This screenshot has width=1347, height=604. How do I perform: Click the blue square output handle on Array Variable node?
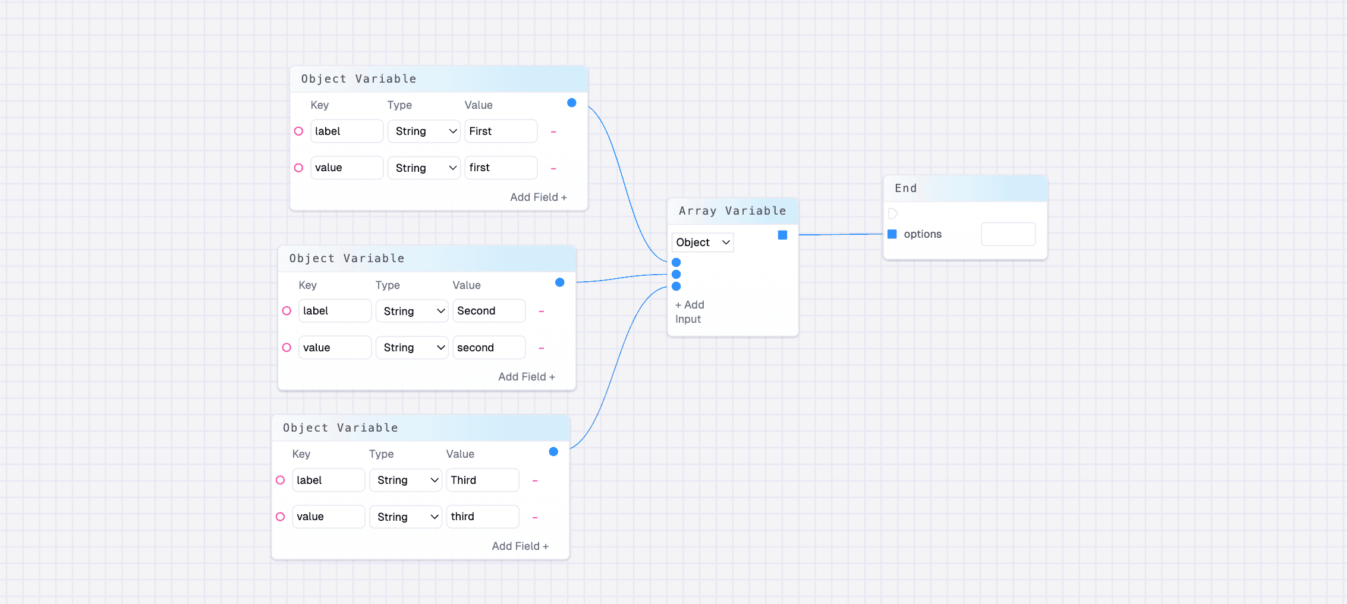pos(782,235)
